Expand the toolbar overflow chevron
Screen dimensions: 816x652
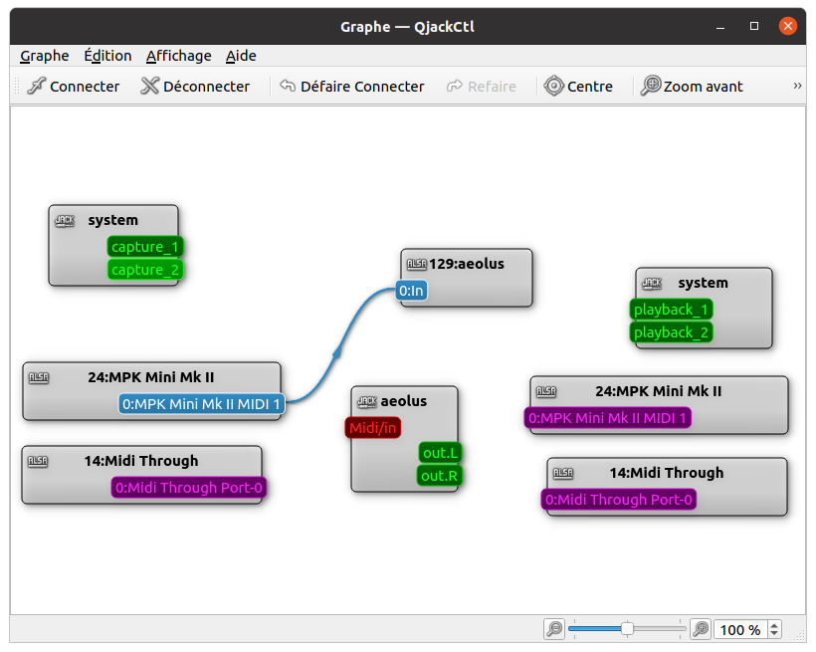pos(797,87)
